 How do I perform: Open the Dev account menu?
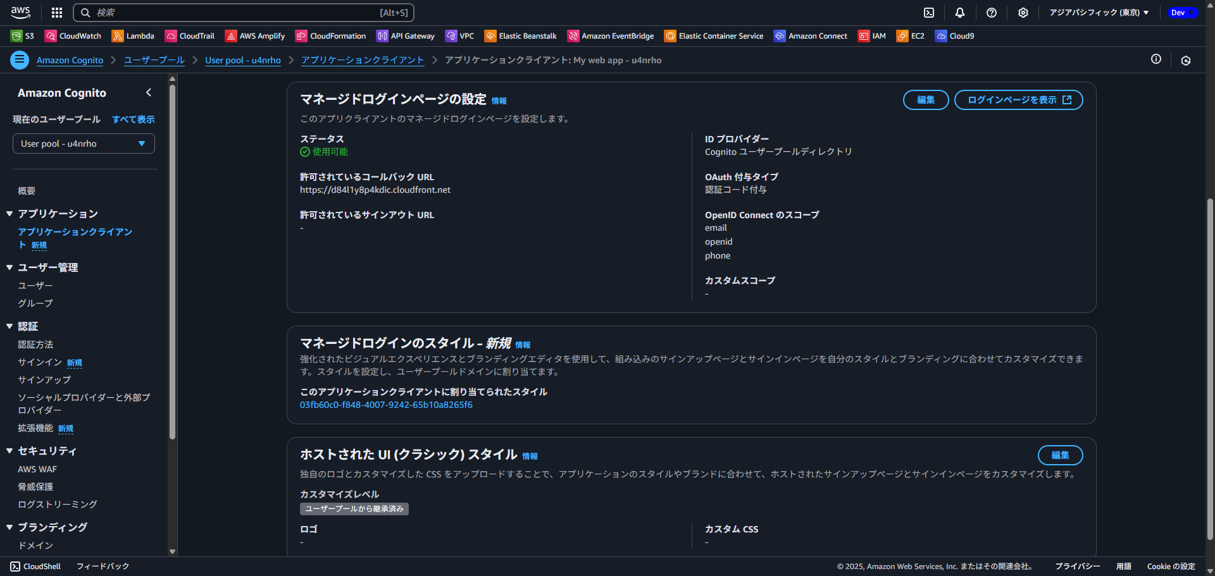click(x=1181, y=13)
